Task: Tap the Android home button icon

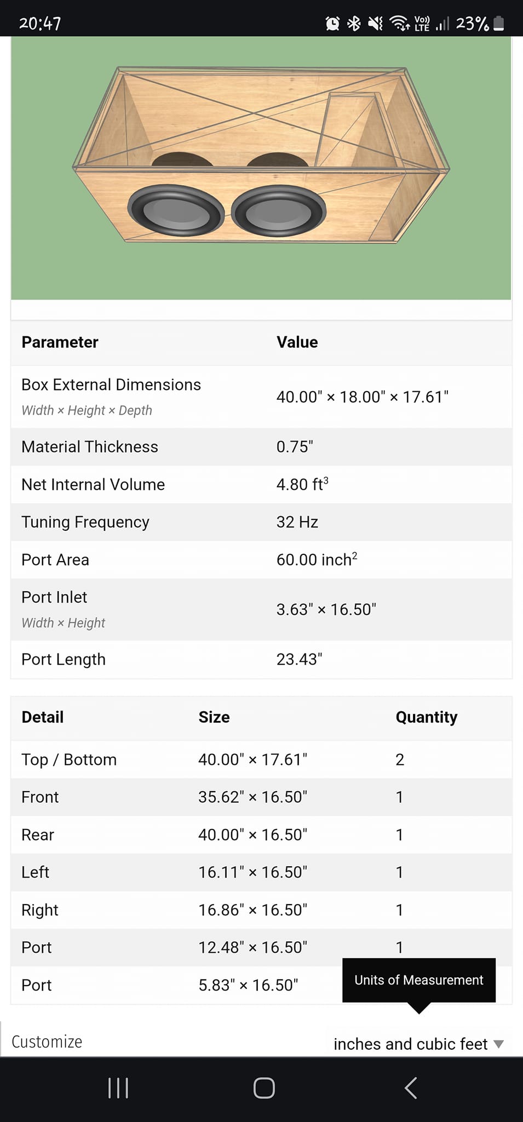Action: click(x=264, y=1088)
